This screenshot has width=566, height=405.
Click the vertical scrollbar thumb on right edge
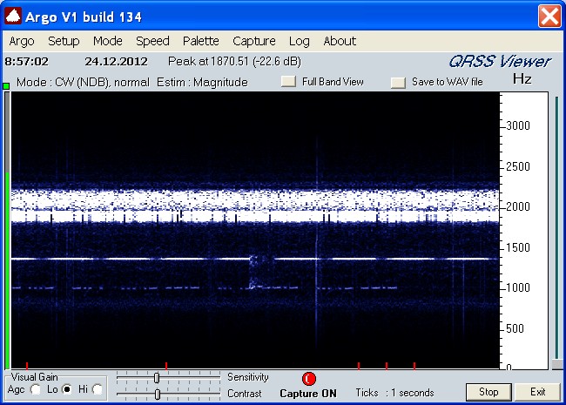[557, 365]
